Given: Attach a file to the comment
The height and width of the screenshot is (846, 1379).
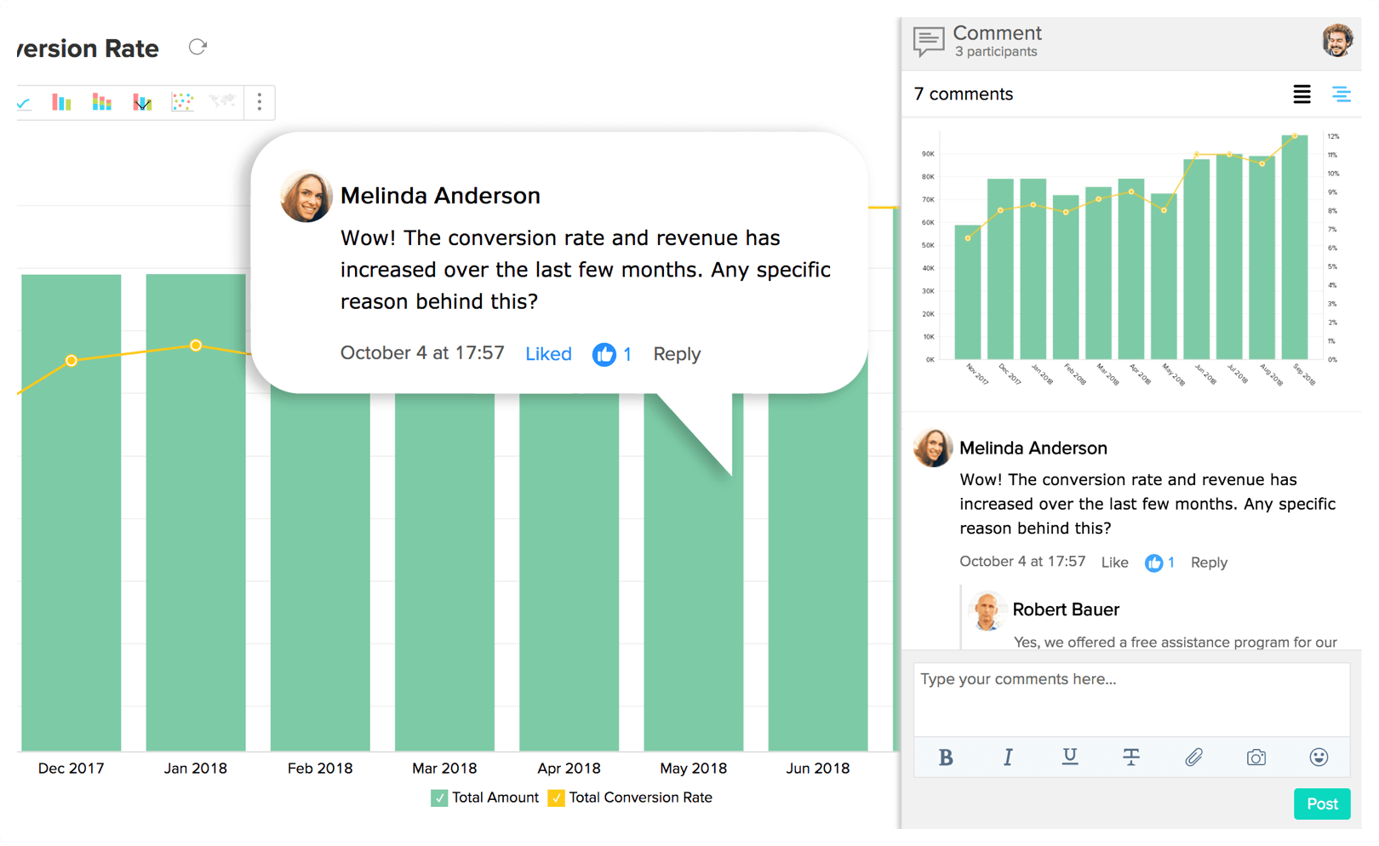Looking at the screenshot, I should tap(1193, 757).
